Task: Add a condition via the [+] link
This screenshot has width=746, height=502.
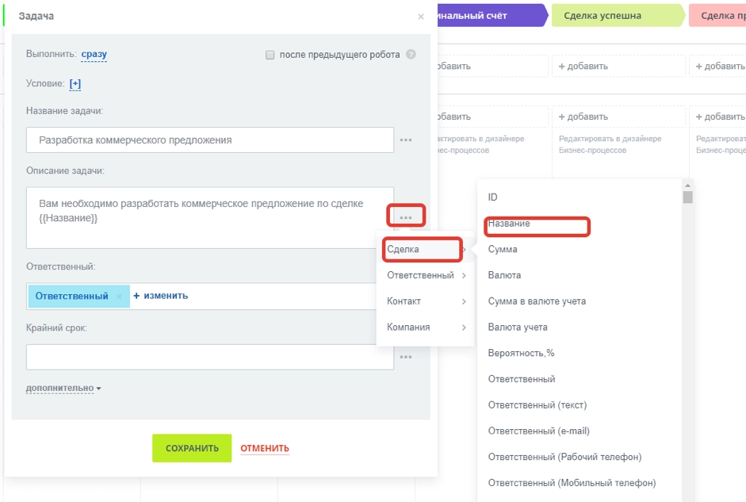Action: coord(75,83)
